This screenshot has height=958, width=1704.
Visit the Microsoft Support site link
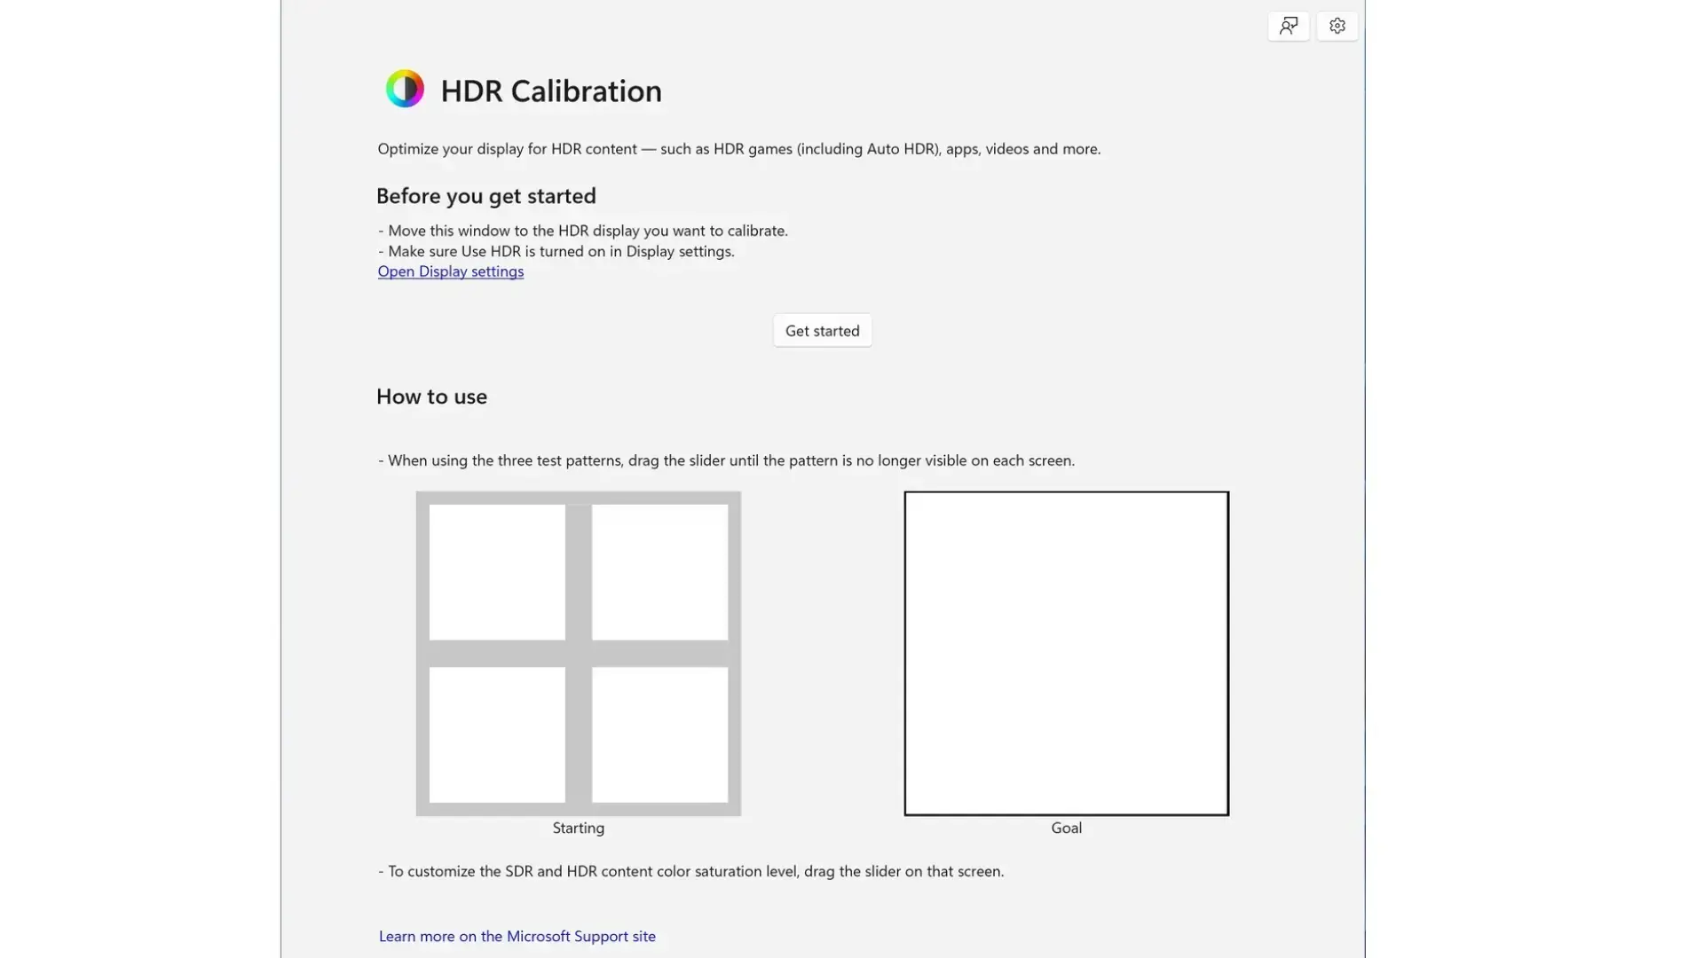tap(517, 936)
